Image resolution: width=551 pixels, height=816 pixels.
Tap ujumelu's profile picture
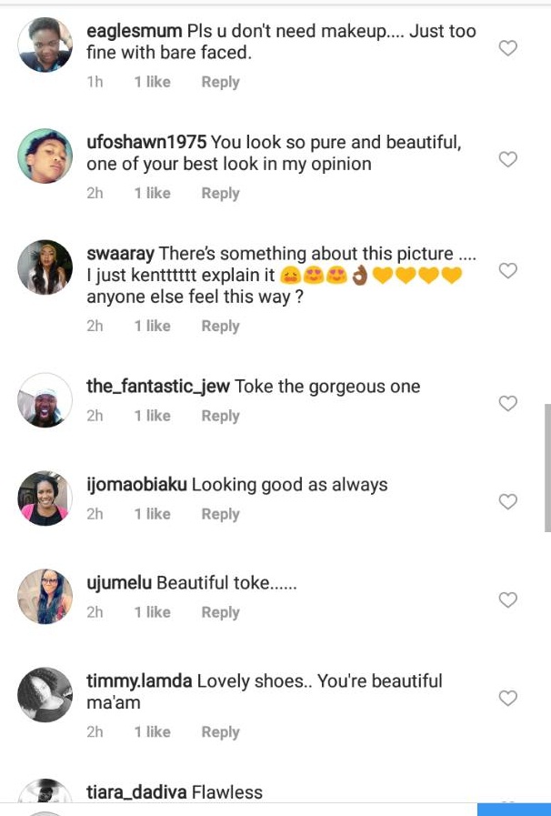coord(45,597)
